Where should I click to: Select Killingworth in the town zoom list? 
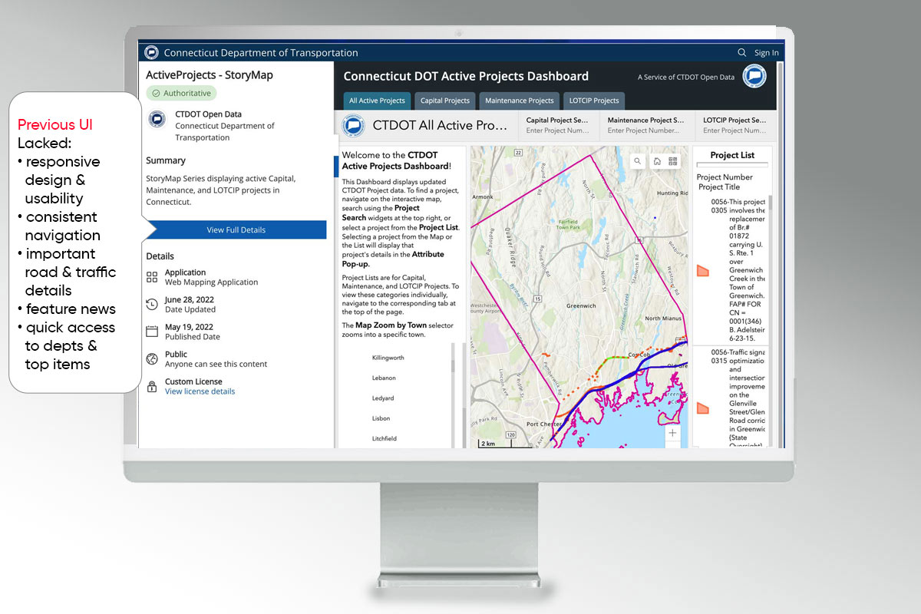coord(388,358)
